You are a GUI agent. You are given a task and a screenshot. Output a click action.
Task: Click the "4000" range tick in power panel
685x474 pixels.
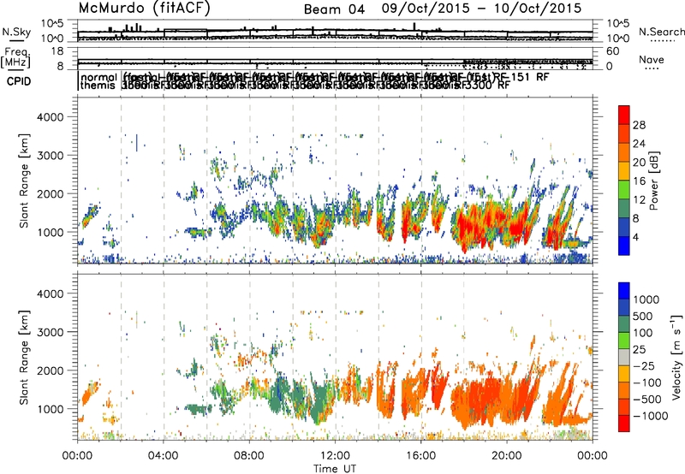pos(50,117)
